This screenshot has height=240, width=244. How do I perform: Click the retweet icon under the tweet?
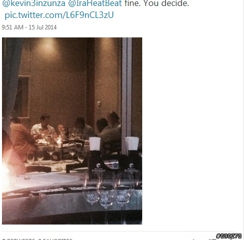tap(212, 240)
